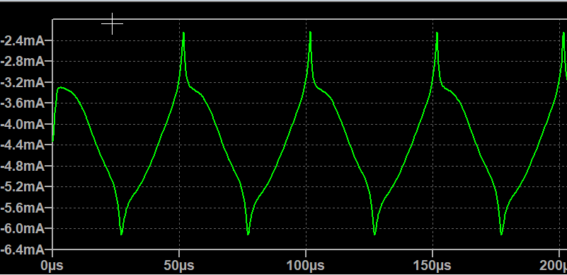
Task: Click the 100µs time axis label
Action: click(306, 266)
